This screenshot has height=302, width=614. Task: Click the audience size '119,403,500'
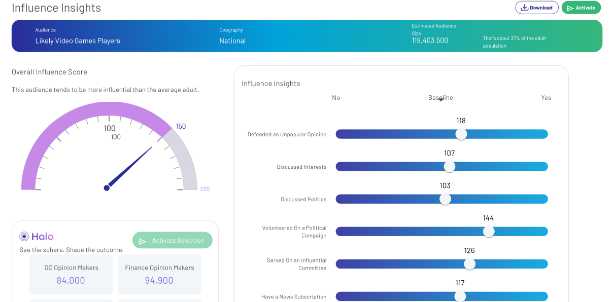click(x=430, y=41)
